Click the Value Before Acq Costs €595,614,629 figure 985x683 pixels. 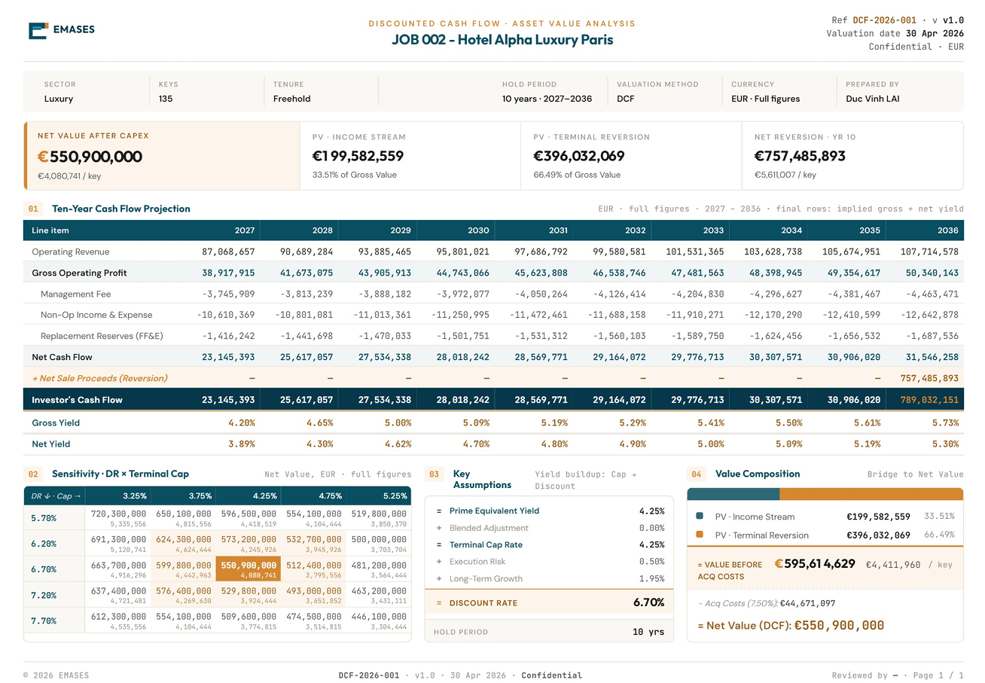(x=814, y=563)
